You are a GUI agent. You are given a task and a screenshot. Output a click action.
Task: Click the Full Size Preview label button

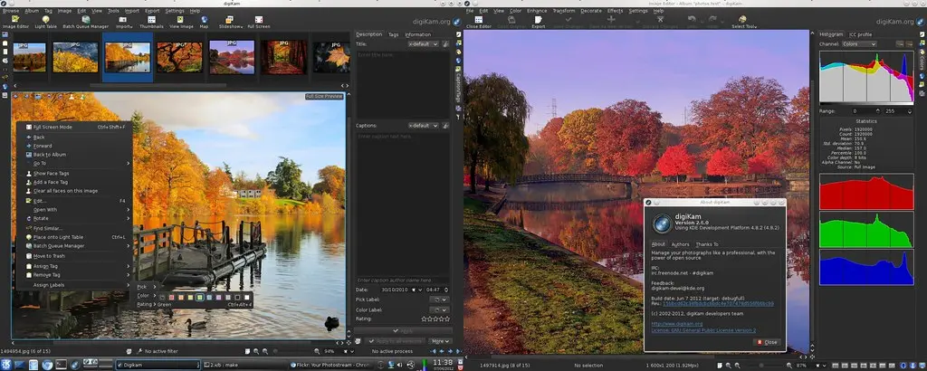pyautogui.click(x=324, y=96)
